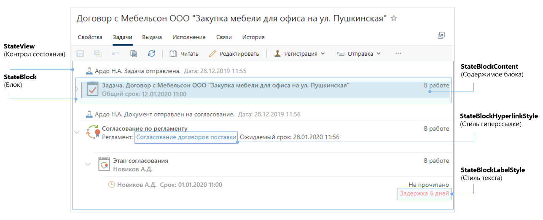Open the Исполнение tab
543x220 pixels.
point(189,37)
